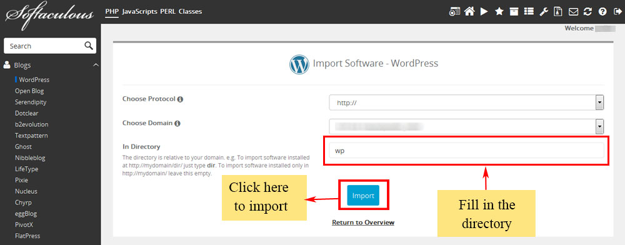Select Textpattern in the sidebar
Screen dimensions: 625x245
tap(31, 136)
